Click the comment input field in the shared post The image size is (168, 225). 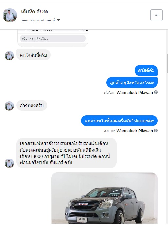pyautogui.click(x=53, y=38)
